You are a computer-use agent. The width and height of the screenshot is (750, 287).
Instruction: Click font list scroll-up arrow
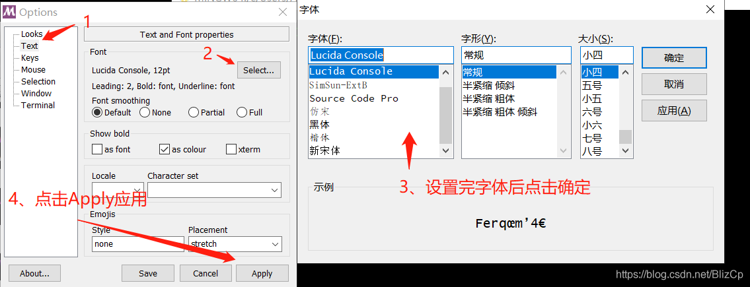pyautogui.click(x=446, y=73)
